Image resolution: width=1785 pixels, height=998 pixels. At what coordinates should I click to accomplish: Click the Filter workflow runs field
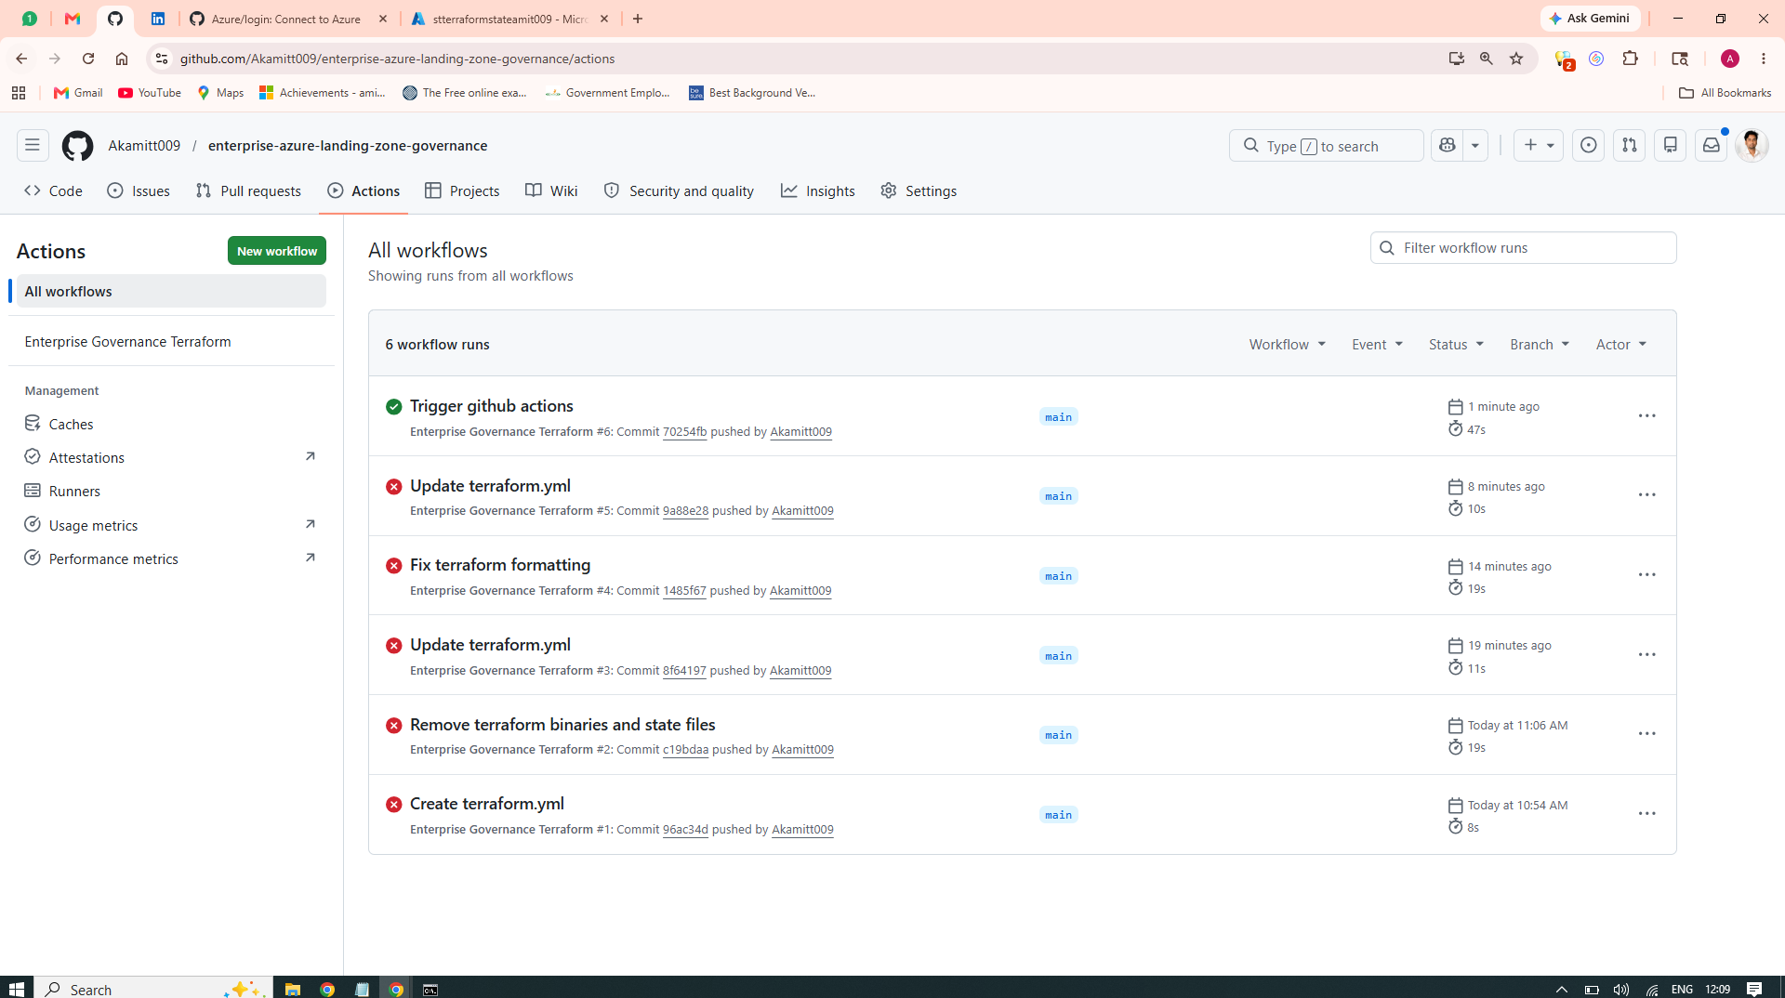click(1524, 248)
